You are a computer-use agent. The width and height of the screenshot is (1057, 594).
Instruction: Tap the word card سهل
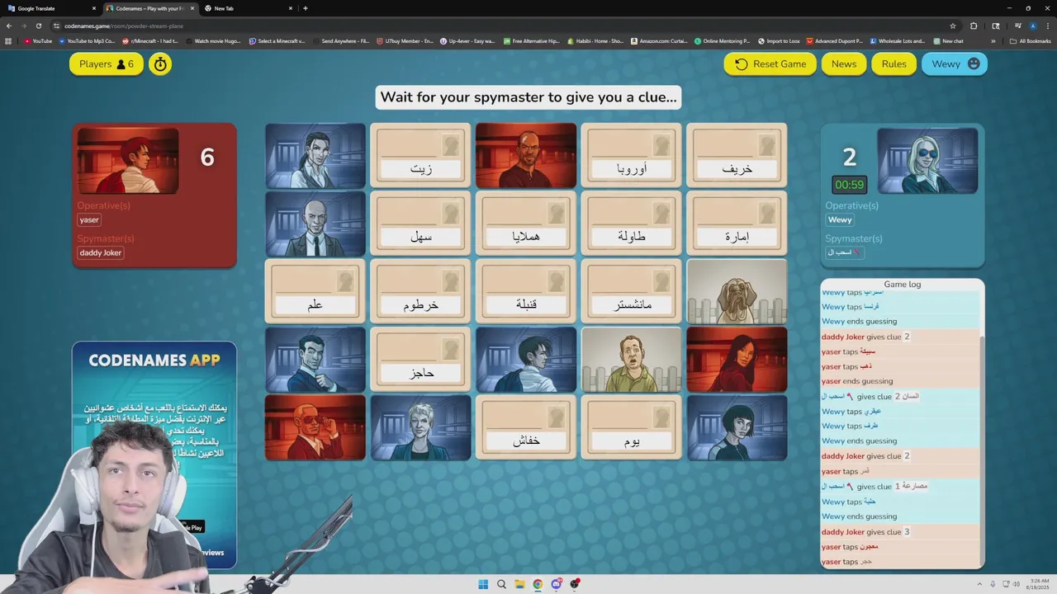pos(421,224)
